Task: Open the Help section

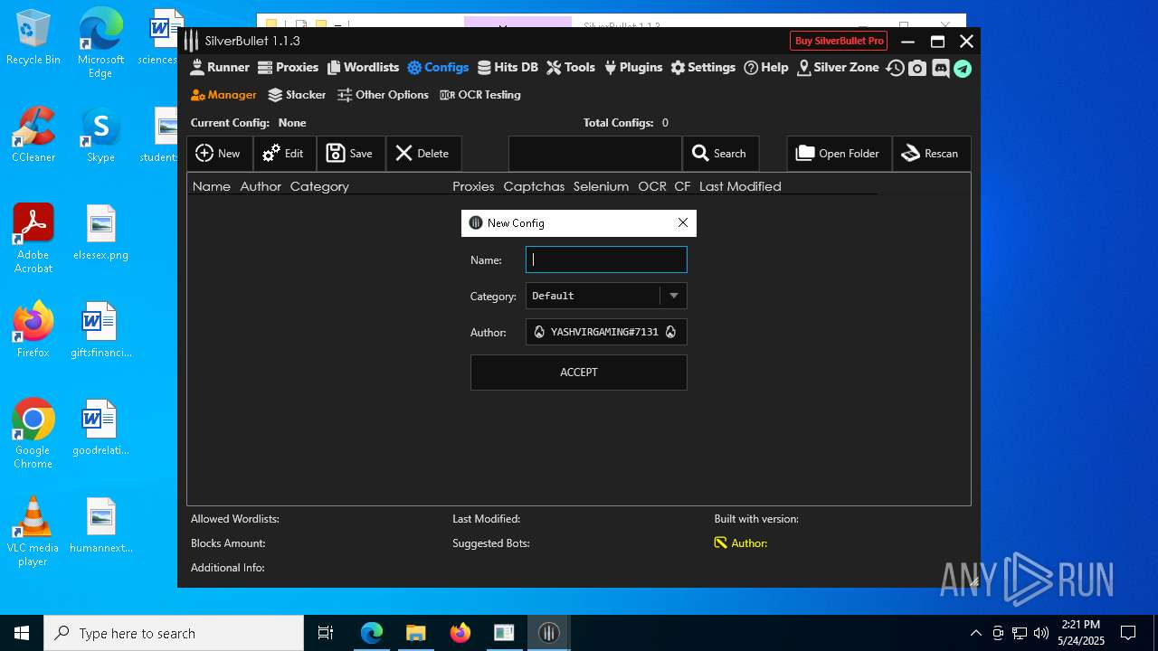Action: (x=766, y=67)
